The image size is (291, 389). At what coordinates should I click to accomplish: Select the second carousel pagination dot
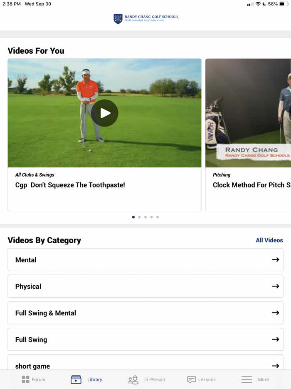pyautogui.click(x=139, y=217)
